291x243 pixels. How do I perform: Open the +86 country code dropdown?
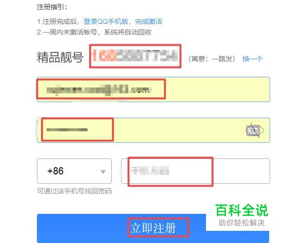pos(74,171)
